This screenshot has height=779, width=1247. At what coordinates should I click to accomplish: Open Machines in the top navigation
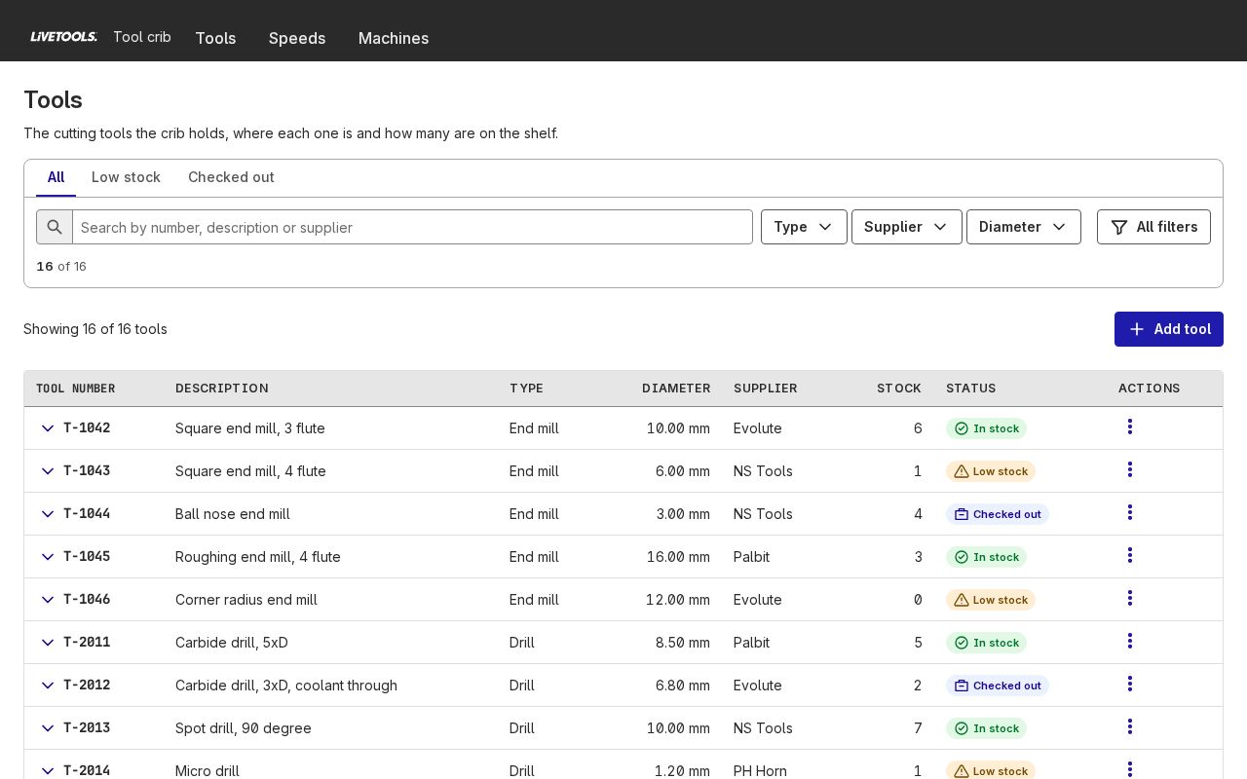click(394, 38)
